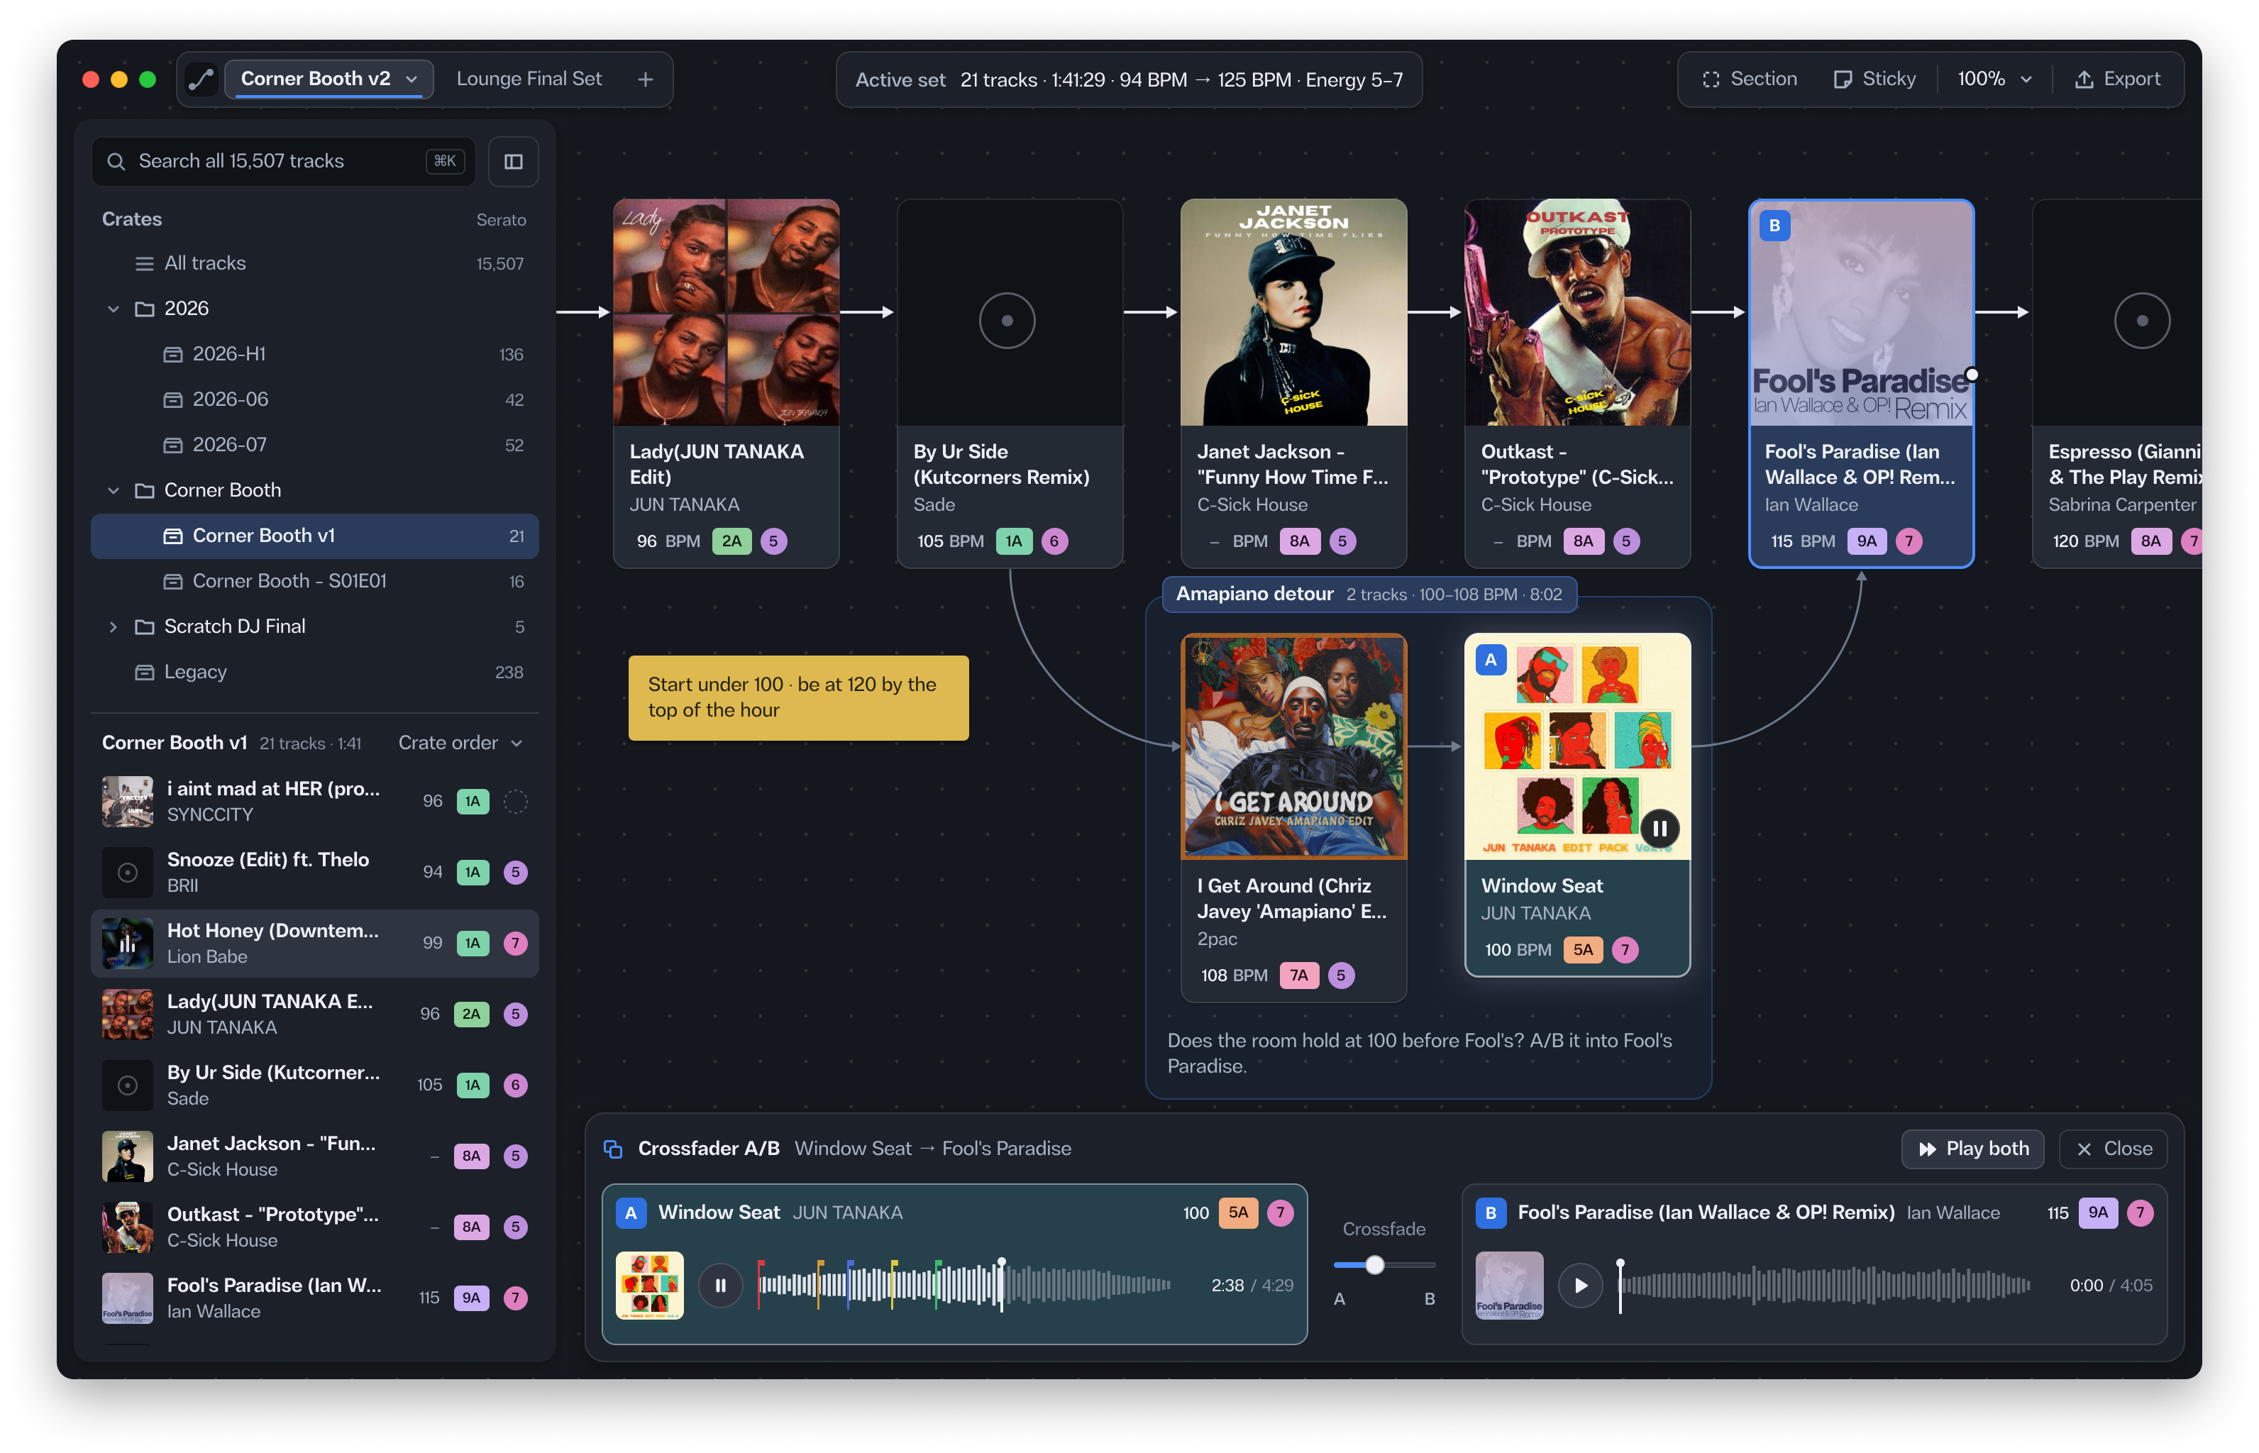
Task: Select the Corner Booth v1 crate
Action: click(x=314, y=536)
